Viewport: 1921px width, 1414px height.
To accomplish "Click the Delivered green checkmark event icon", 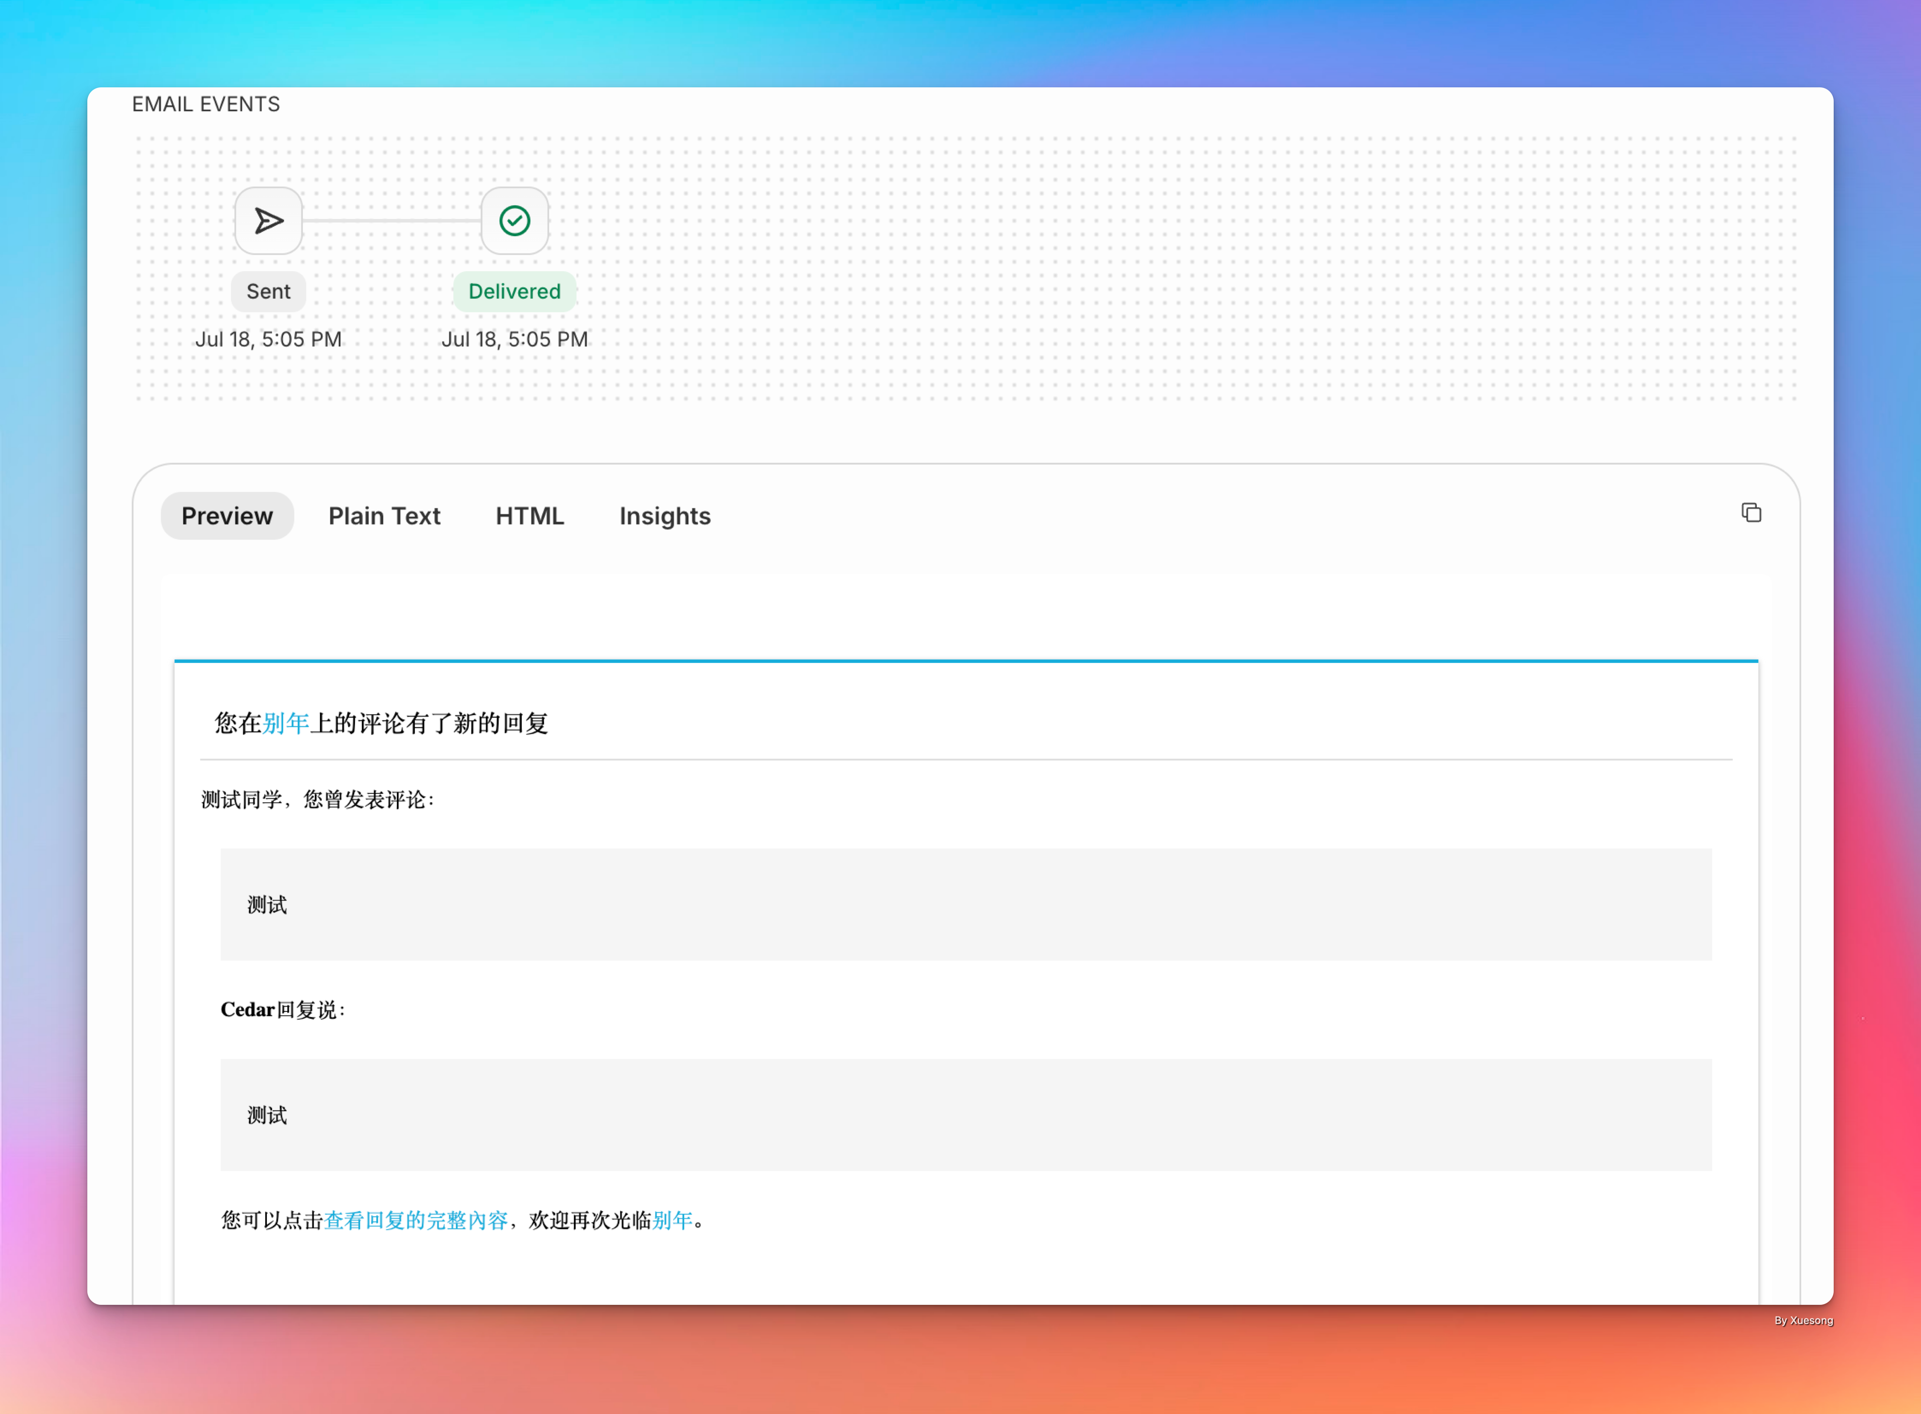I will point(514,221).
